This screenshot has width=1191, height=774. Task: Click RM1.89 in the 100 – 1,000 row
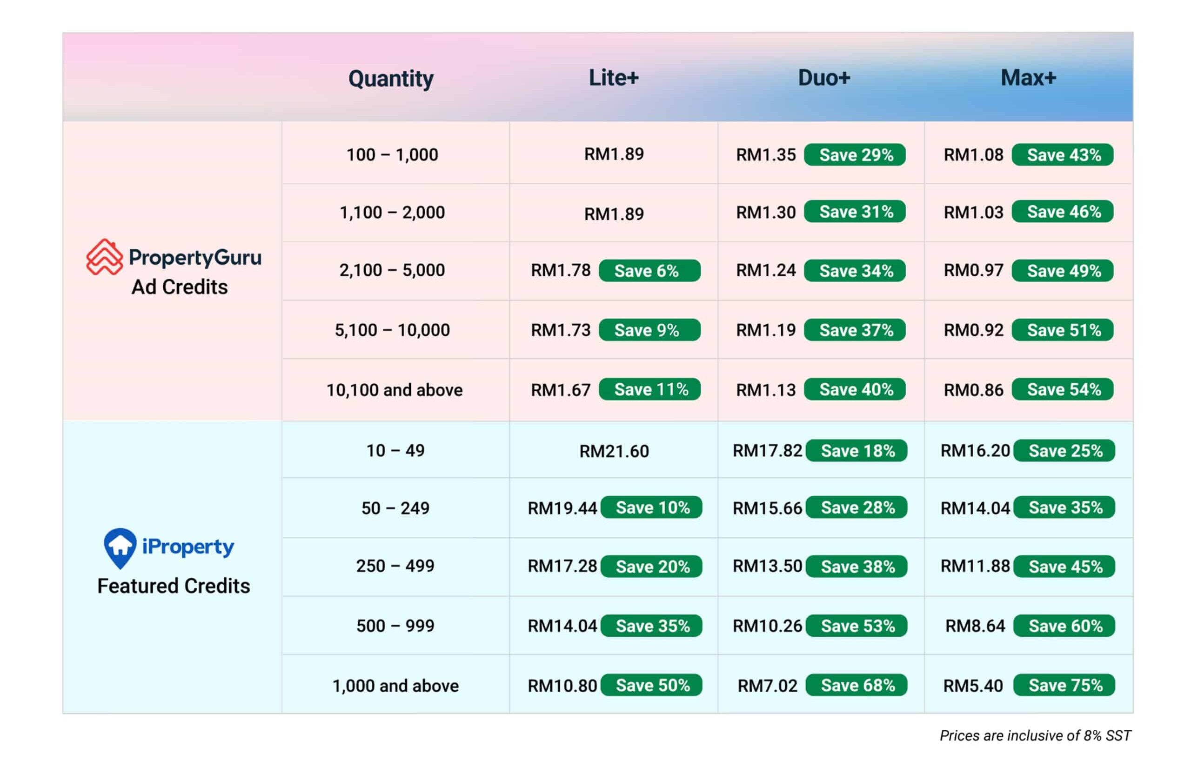[x=614, y=154]
